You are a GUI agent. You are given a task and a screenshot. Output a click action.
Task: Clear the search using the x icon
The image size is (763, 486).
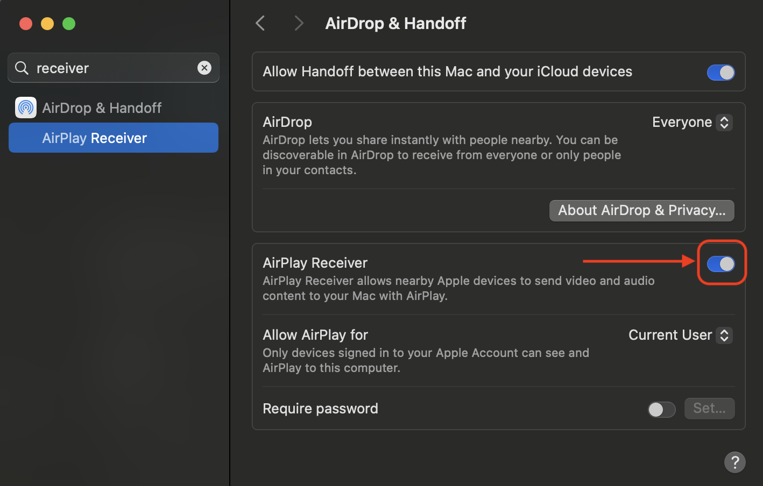(204, 68)
